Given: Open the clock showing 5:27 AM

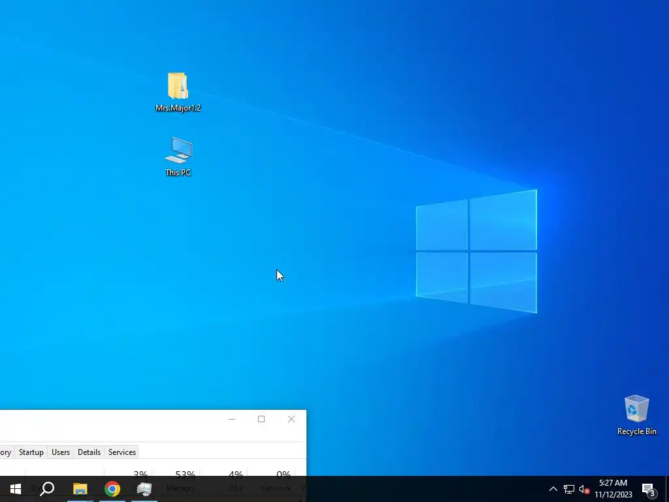Looking at the screenshot, I should [x=613, y=489].
